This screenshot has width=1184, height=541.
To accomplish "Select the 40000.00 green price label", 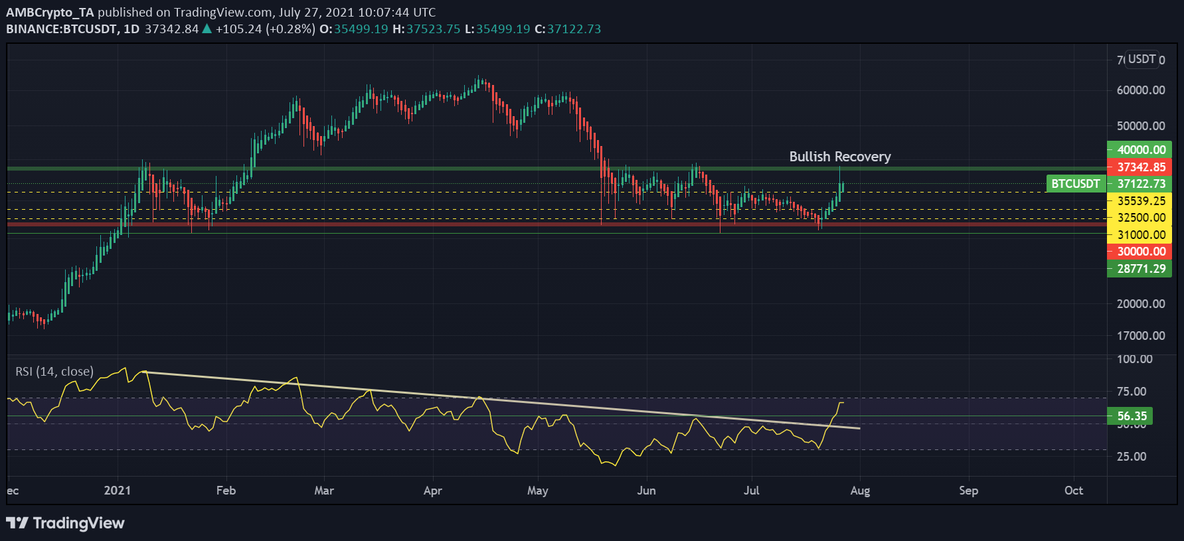I will [1140, 150].
